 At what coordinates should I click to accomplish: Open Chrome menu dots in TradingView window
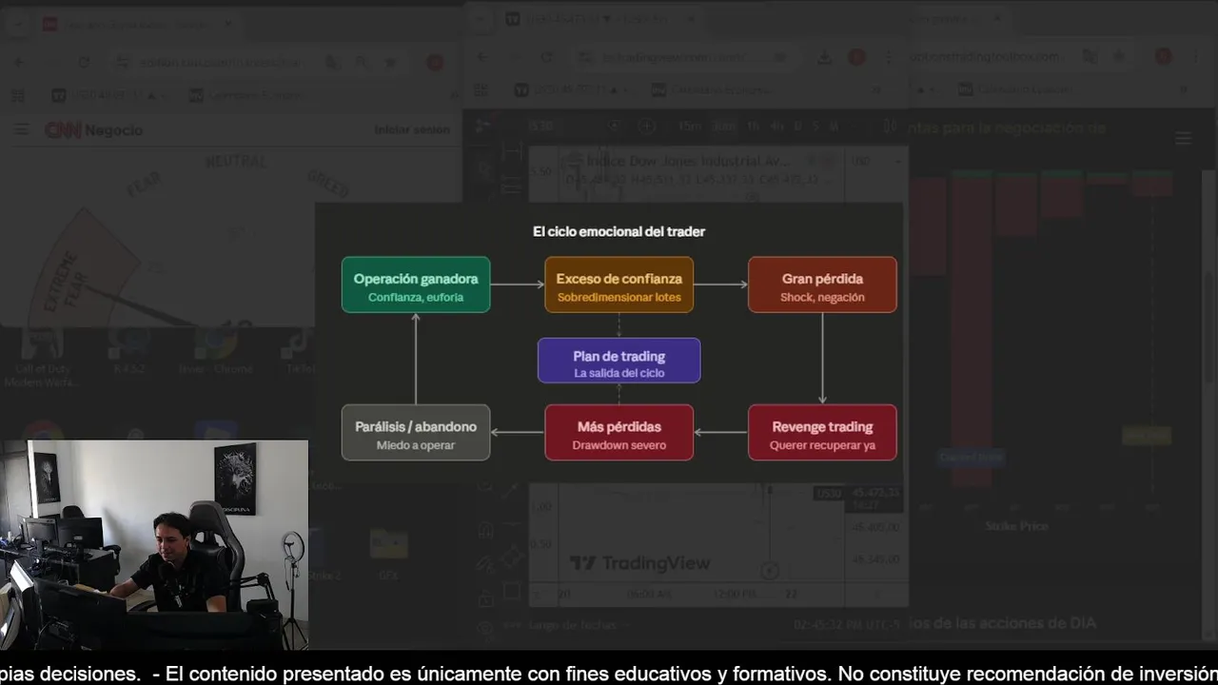coord(888,57)
